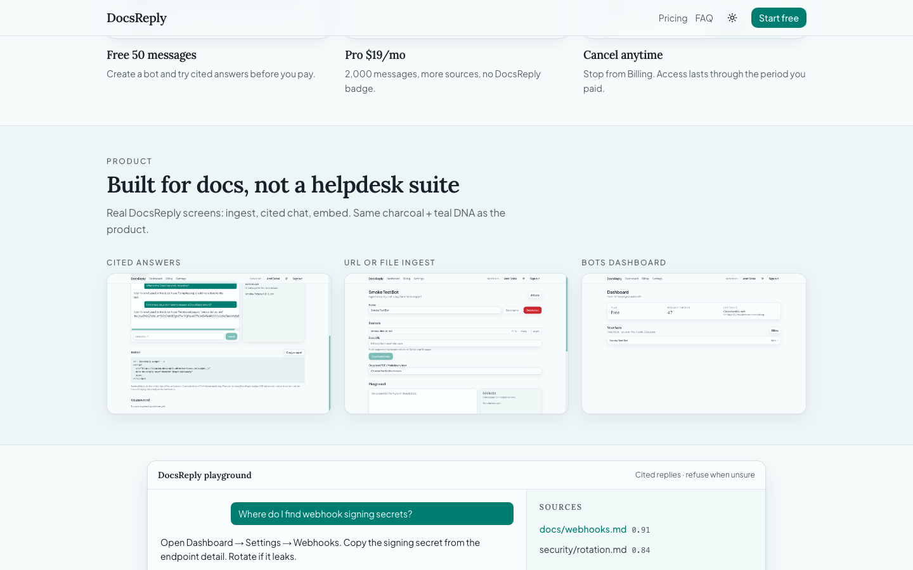Toggle the light/dark theme sun icon
This screenshot has height=570, width=913.
tap(732, 18)
